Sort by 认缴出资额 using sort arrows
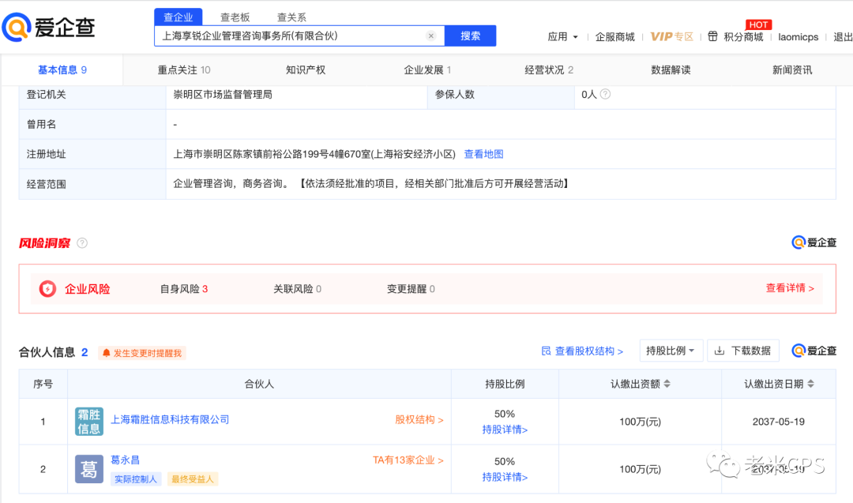The height and width of the screenshot is (503, 853). 667,384
